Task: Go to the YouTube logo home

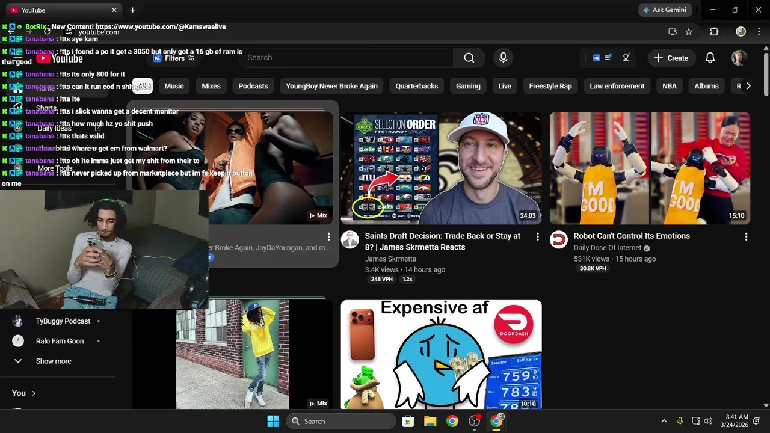Action: [x=60, y=58]
